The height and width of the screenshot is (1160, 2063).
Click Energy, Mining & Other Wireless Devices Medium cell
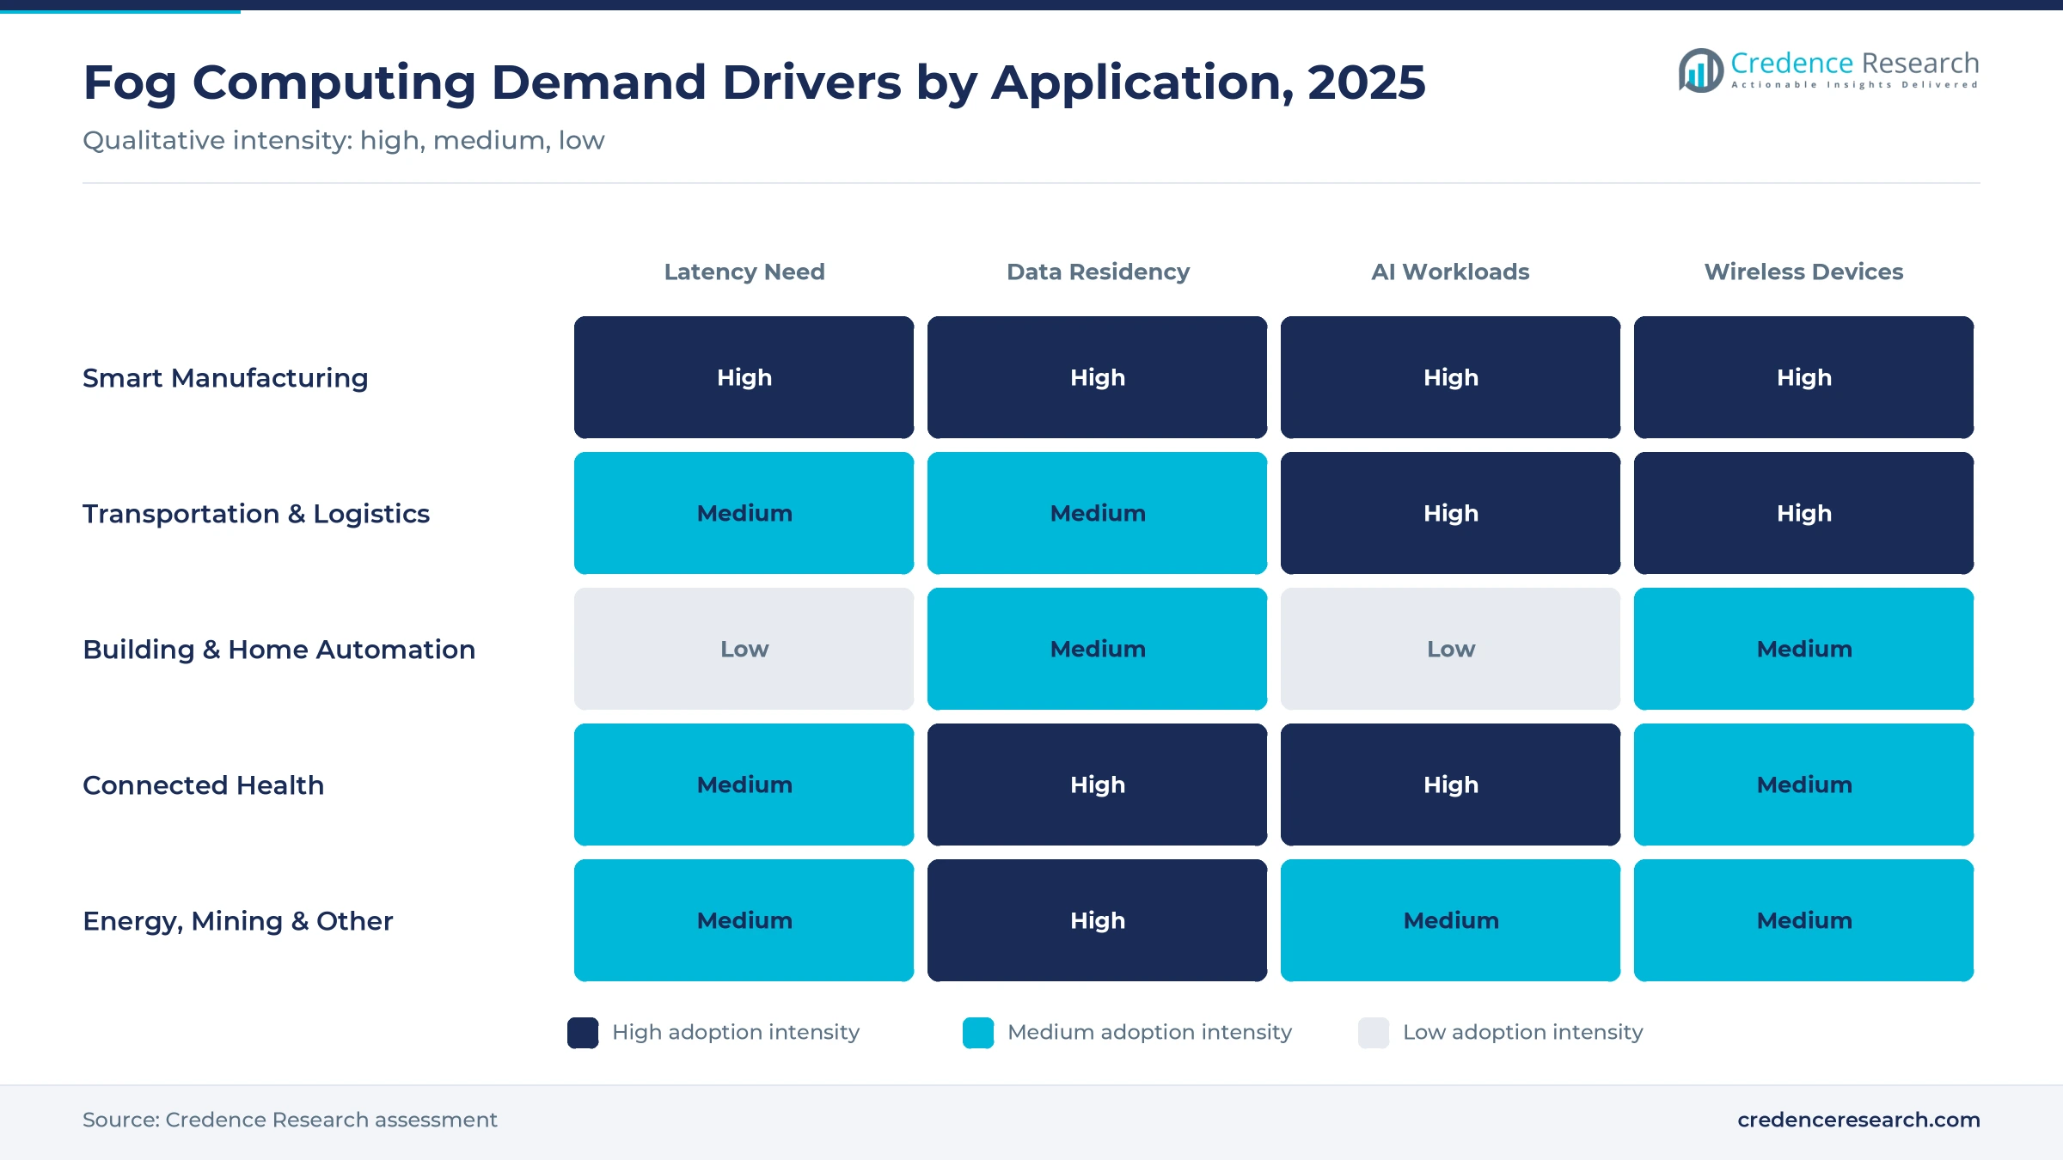[1803, 920]
